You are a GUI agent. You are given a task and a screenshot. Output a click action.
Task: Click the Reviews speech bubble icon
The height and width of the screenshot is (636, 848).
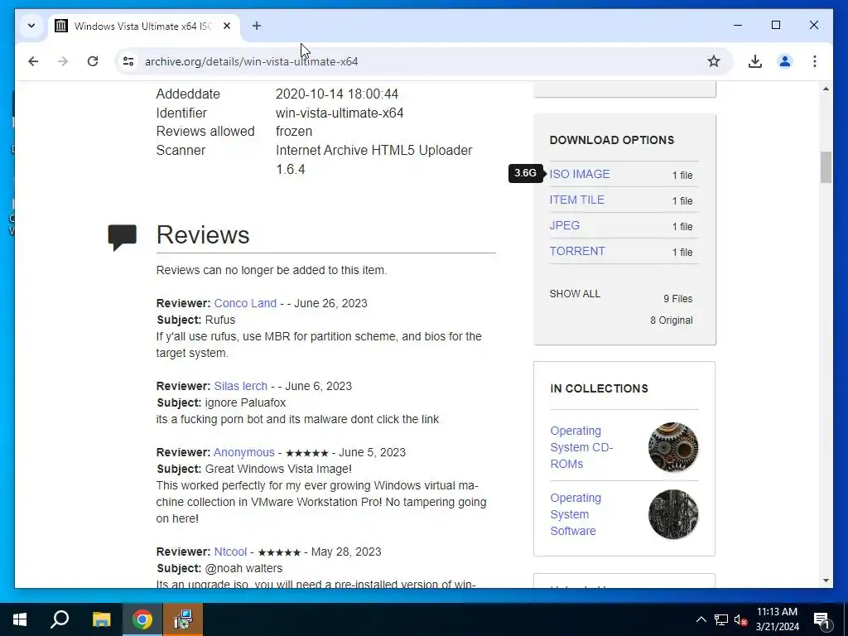(123, 237)
